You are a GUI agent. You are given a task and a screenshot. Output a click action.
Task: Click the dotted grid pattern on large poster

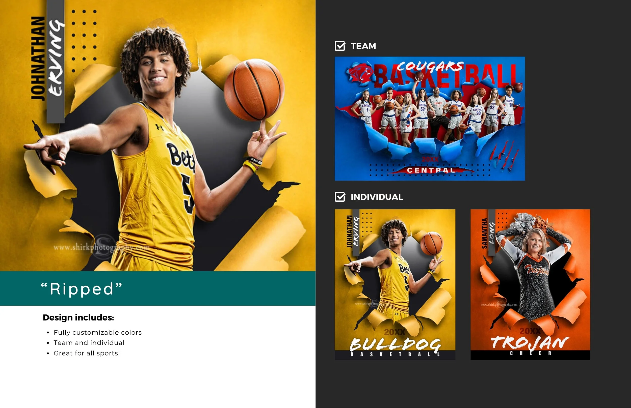[84, 41]
